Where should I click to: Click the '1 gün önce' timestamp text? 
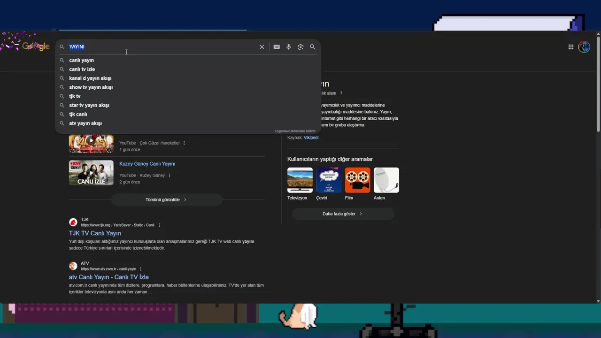[x=130, y=150]
